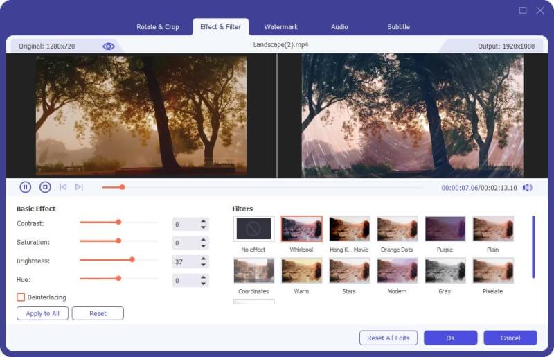Apply the Orange Dots filter
This screenshot has height=357, width=554.
397,229
